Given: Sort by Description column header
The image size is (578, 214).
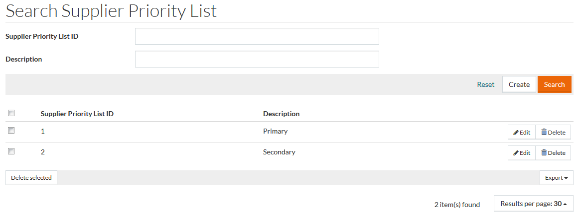Looking at the screenshot, I should point(281,114).
